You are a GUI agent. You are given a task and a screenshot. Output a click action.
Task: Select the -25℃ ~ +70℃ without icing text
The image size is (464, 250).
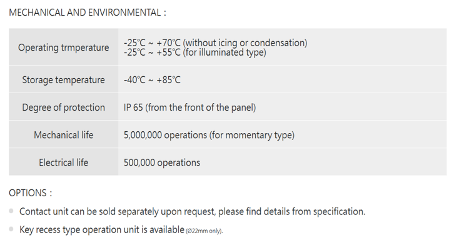(x=215, y=42)
